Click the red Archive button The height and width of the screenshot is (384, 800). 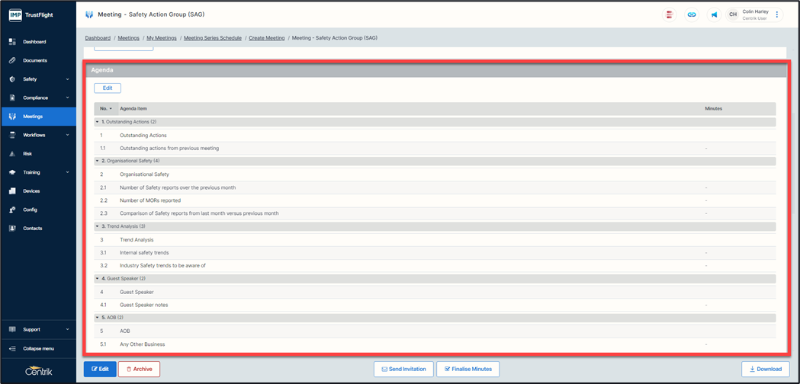pos(139,369)
